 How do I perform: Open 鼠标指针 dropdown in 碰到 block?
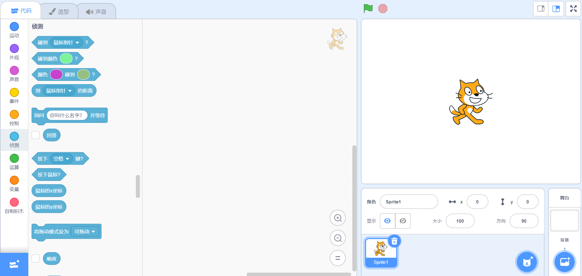pos(66,42)
